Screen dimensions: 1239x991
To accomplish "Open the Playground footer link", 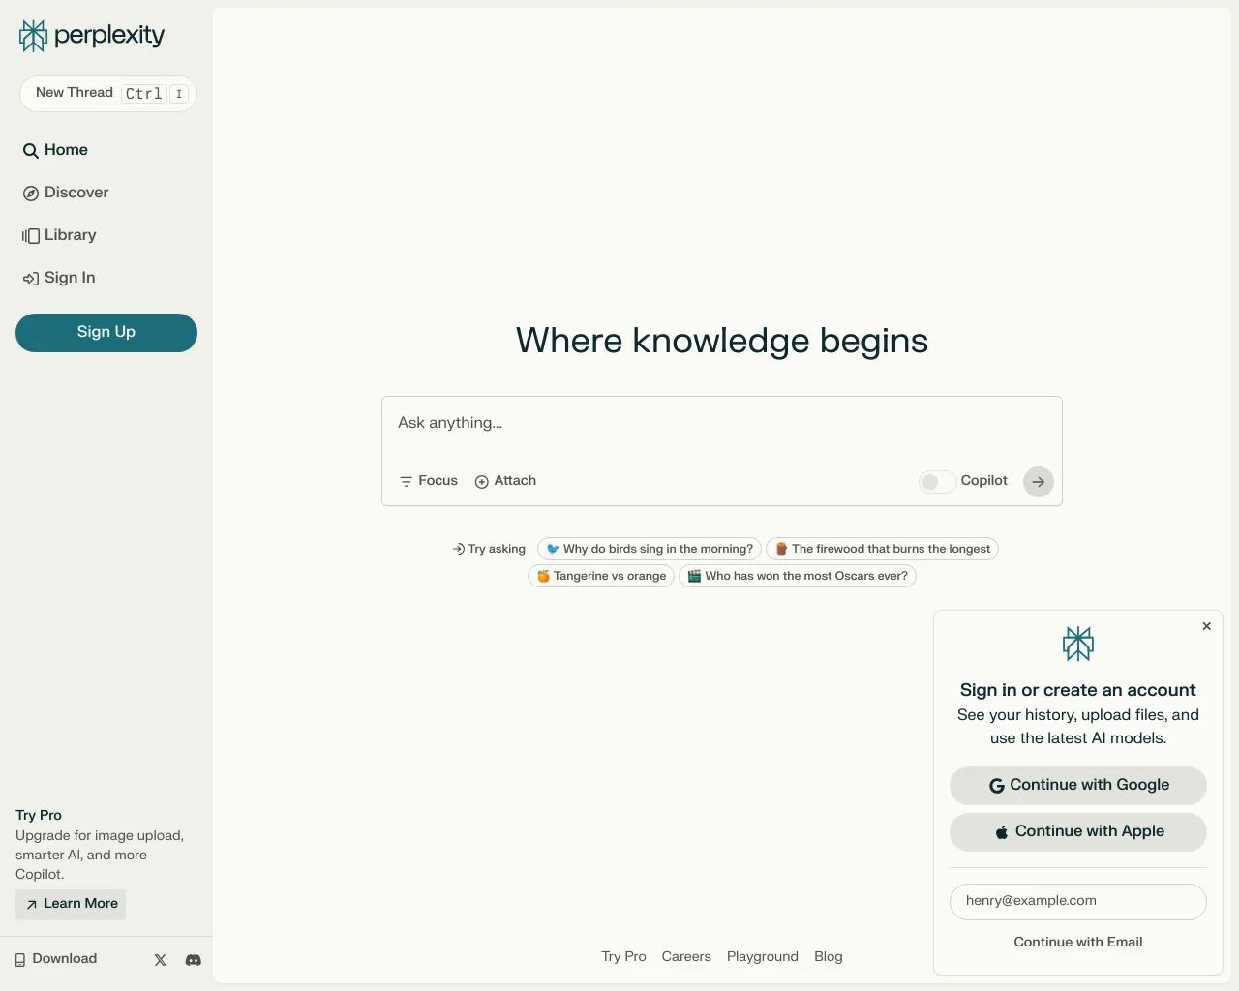I will pyautogui.click(x=763, y=957).
